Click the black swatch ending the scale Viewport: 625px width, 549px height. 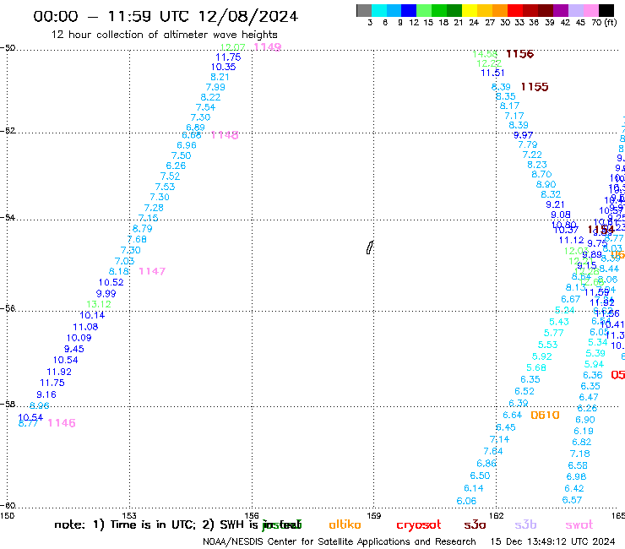pyautogui.click(x=606, y=10)
